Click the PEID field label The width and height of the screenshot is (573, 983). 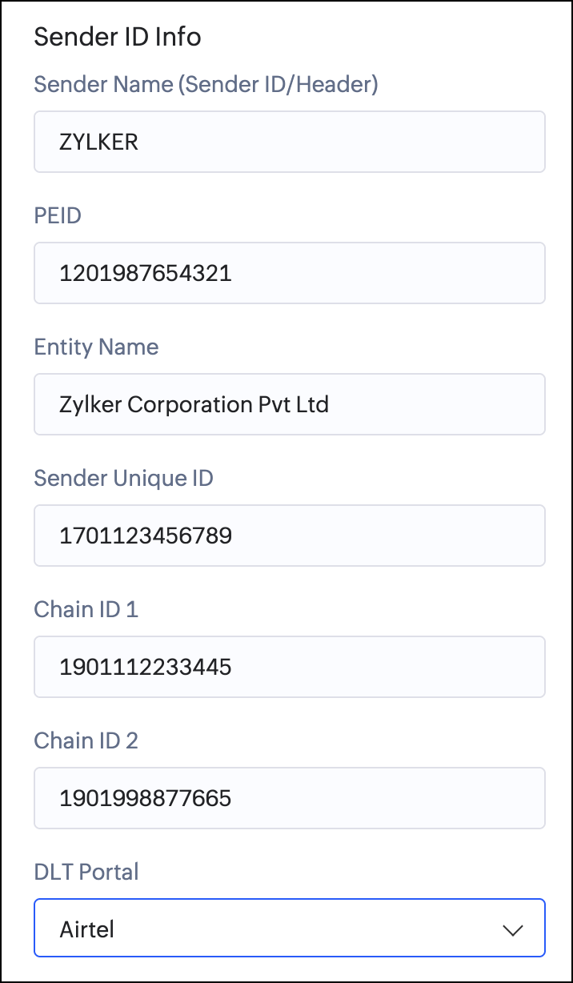pos(58,215)
